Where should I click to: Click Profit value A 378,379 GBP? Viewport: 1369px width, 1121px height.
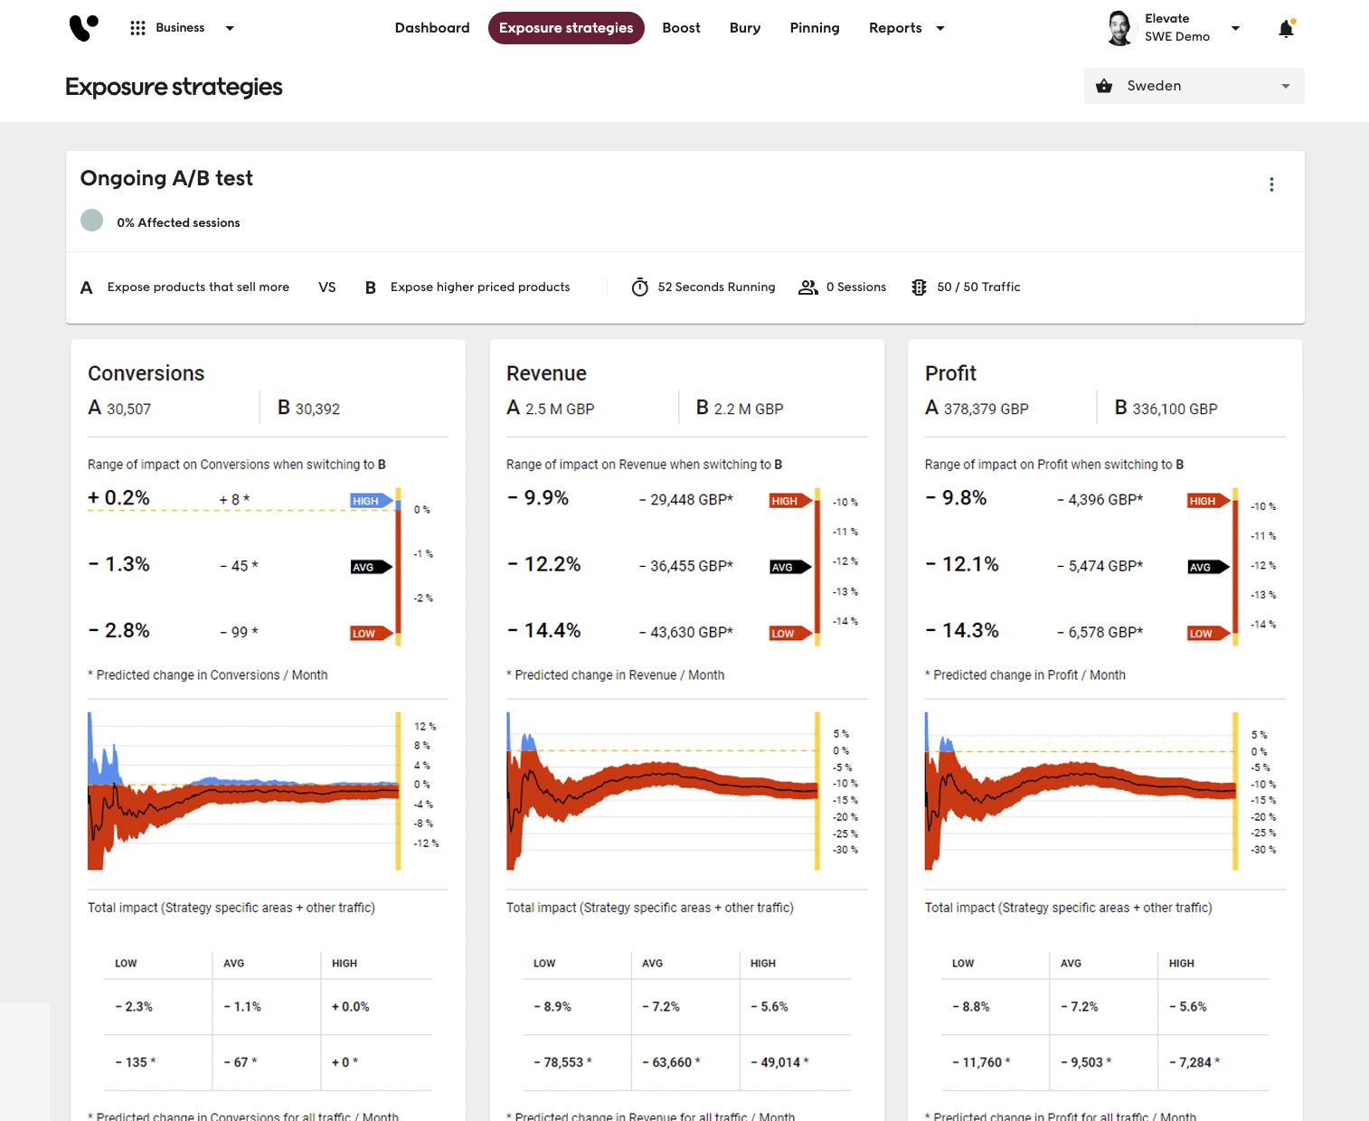point(977,409)
